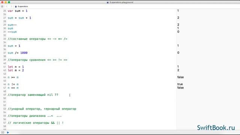This screenshot has width=240, height=135.
Task: Click the 'false' result for n == m
Action: click(x=180, y=88)
